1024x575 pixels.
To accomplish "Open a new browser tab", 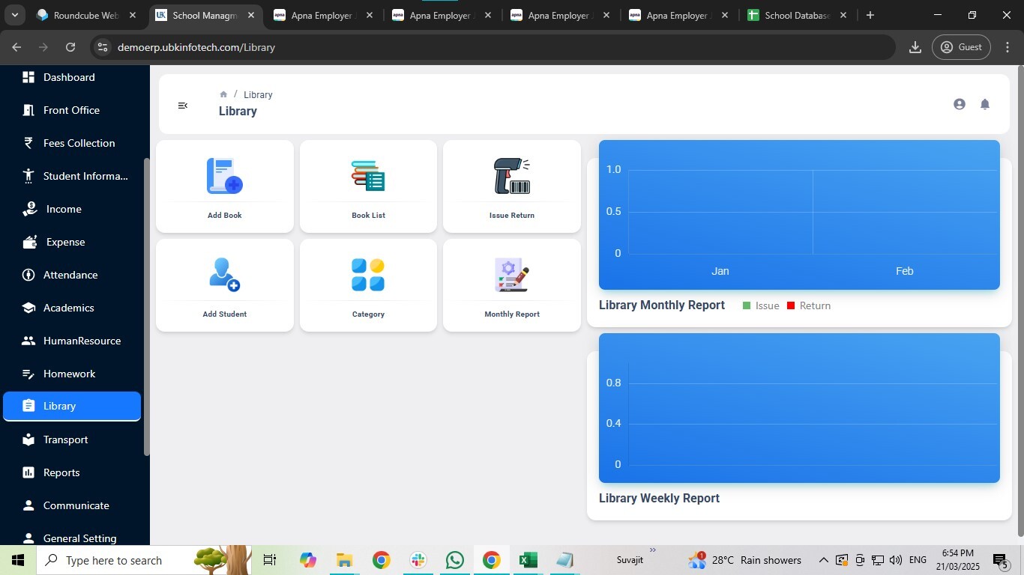I will pos(870,15).
